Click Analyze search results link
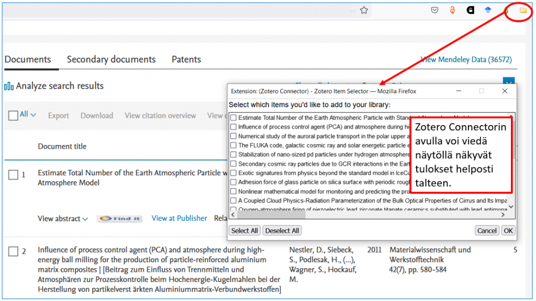The height and width of the screenshot is (301, 536). click(60, 86)
